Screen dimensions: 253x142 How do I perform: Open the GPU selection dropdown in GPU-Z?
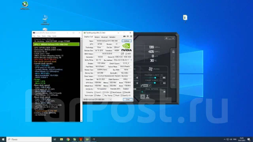click(98, 99)
